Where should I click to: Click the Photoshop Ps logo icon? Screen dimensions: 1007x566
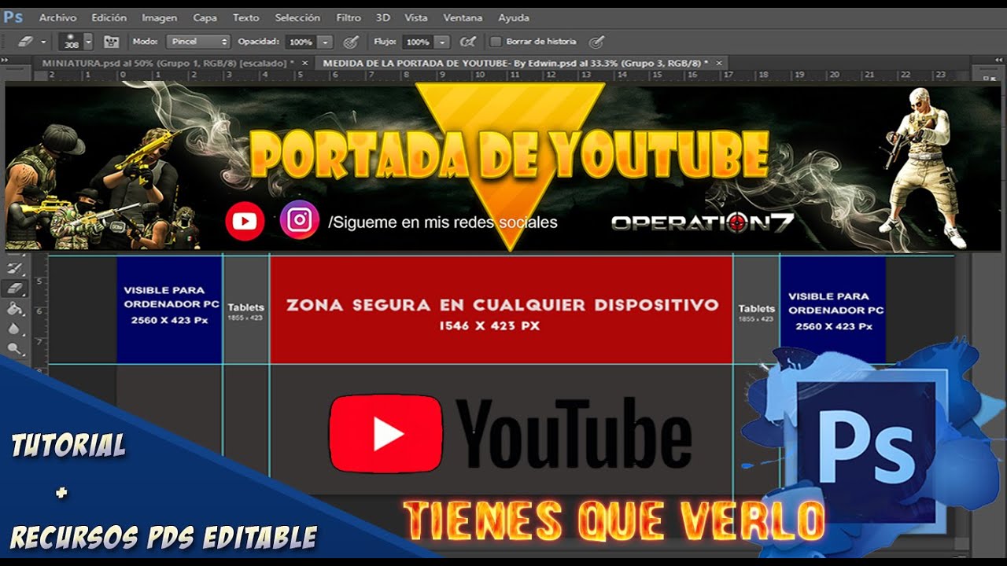13,17
